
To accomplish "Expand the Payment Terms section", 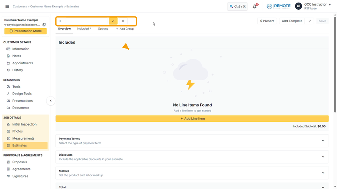I will coord(192,141).
